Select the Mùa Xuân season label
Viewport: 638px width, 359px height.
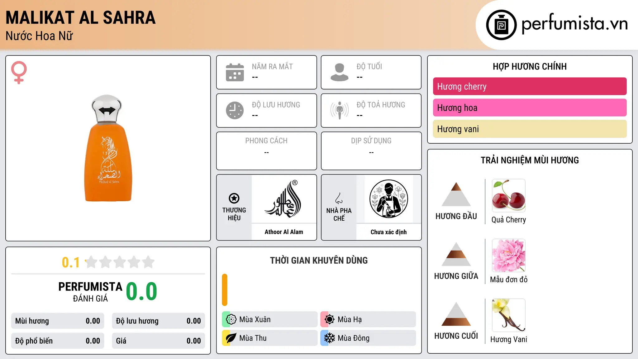click(255, 319)
